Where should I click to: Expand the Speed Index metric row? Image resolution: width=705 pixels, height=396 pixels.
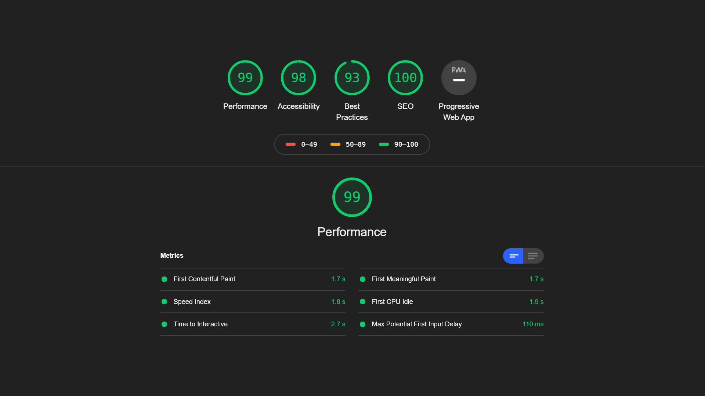pos(192,302)
